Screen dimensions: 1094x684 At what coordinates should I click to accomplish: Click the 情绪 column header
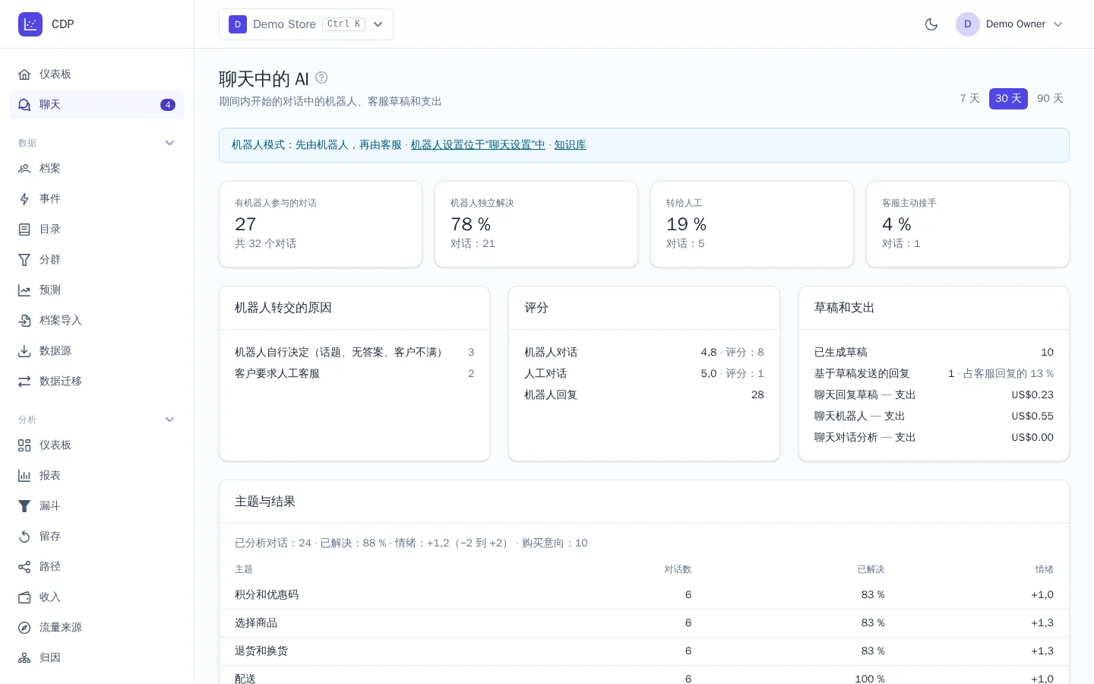click(1045, 569)
